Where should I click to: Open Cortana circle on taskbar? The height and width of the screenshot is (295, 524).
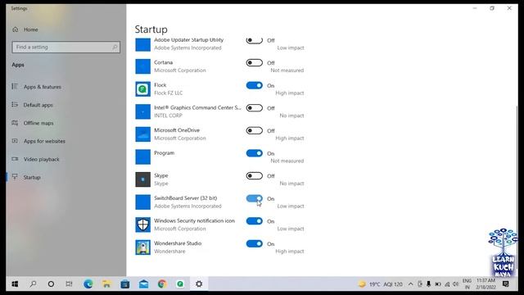[x=51, y=284]
